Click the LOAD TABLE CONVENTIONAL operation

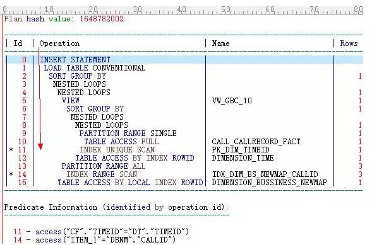coord(95,68)
